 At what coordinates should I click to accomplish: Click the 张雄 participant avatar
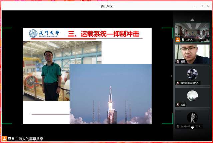(192, 96)
